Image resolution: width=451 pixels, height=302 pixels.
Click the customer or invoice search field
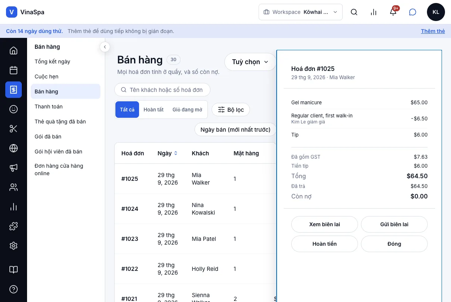click(162, 90)
